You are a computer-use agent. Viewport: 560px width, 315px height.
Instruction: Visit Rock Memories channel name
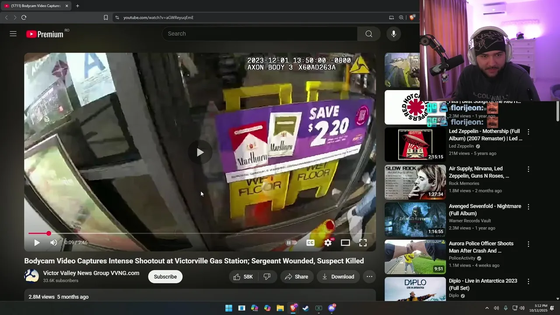point(464,183)
